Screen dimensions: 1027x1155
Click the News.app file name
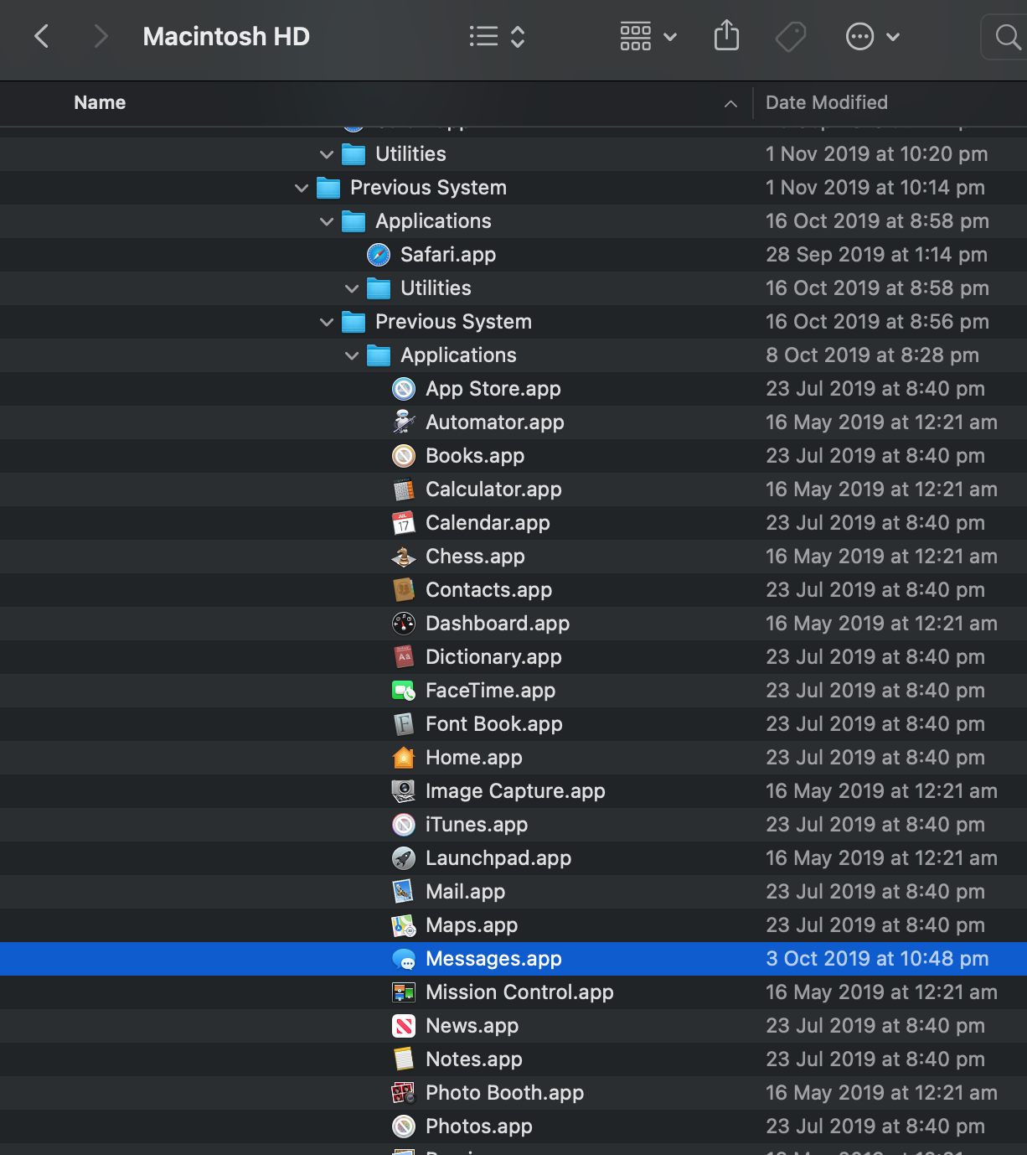click(x=472, y=1026)
